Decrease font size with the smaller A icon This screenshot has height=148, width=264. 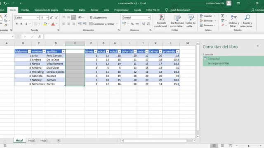(56, 18)
